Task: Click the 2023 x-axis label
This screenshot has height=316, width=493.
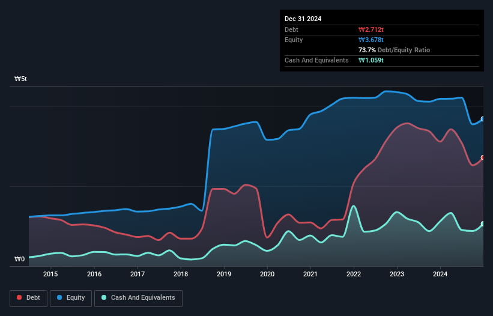Action: [x=397, y=274]
